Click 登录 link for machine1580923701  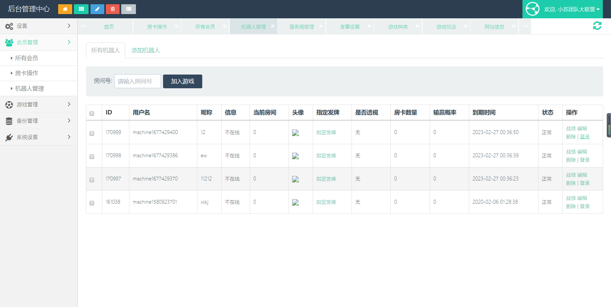585,206
